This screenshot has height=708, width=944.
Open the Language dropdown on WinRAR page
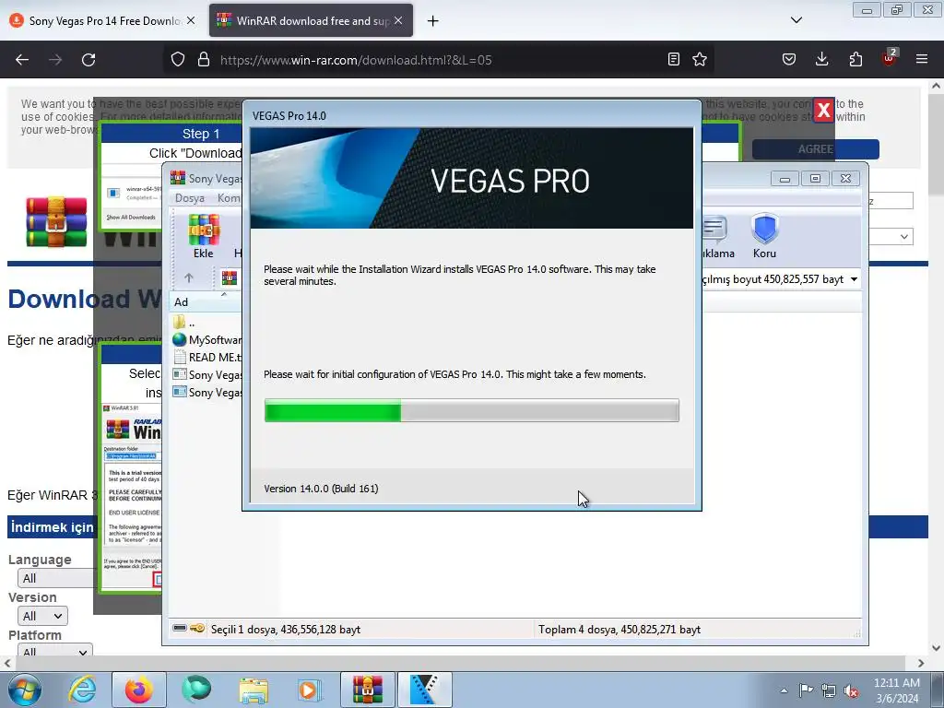coord(55,578)
